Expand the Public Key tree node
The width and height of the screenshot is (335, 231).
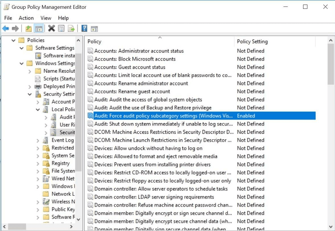tap(38, 210)
